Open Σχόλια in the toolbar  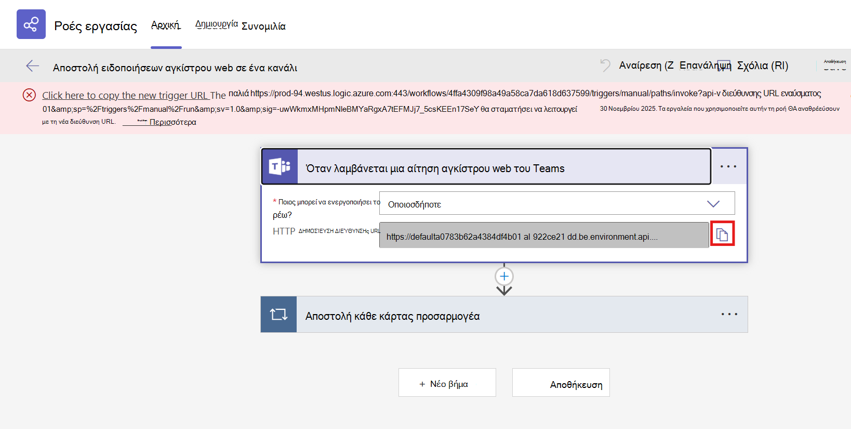click(763, 65)
